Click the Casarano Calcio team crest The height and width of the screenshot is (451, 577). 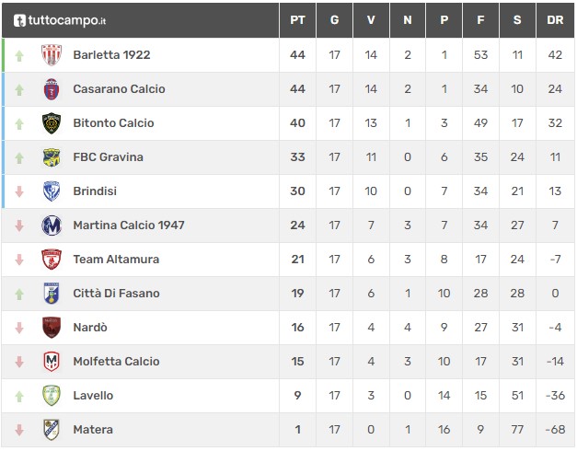[x=52, y=89]
